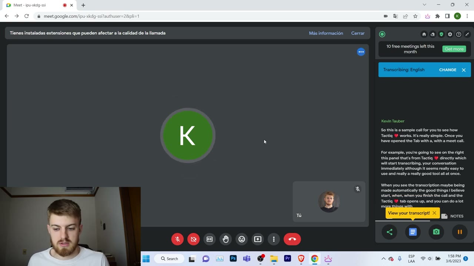Close the Transcribing English banner

464,70
